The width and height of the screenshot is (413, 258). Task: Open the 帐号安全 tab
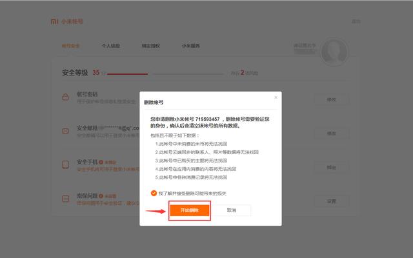pos(70,46)
